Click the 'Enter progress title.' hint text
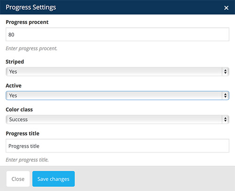 27,160
